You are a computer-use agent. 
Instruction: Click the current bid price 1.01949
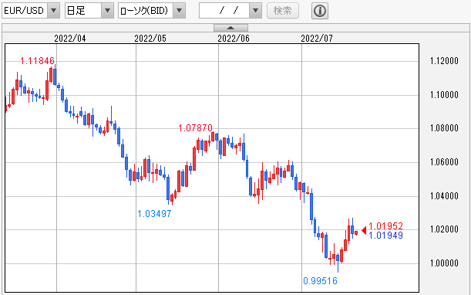[385, 236]
